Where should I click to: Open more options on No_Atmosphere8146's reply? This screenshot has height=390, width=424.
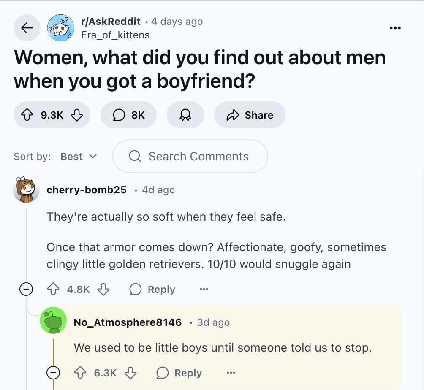[x=231, y=373]
